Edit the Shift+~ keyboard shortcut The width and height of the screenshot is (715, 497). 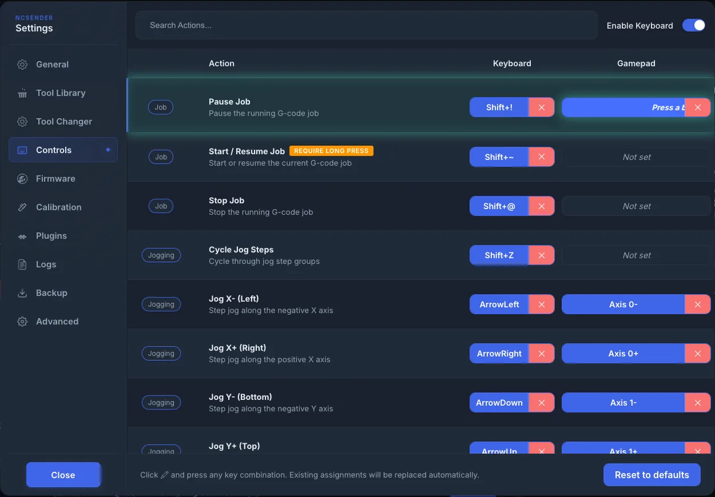pyautogui.click(x=499, y=157)
